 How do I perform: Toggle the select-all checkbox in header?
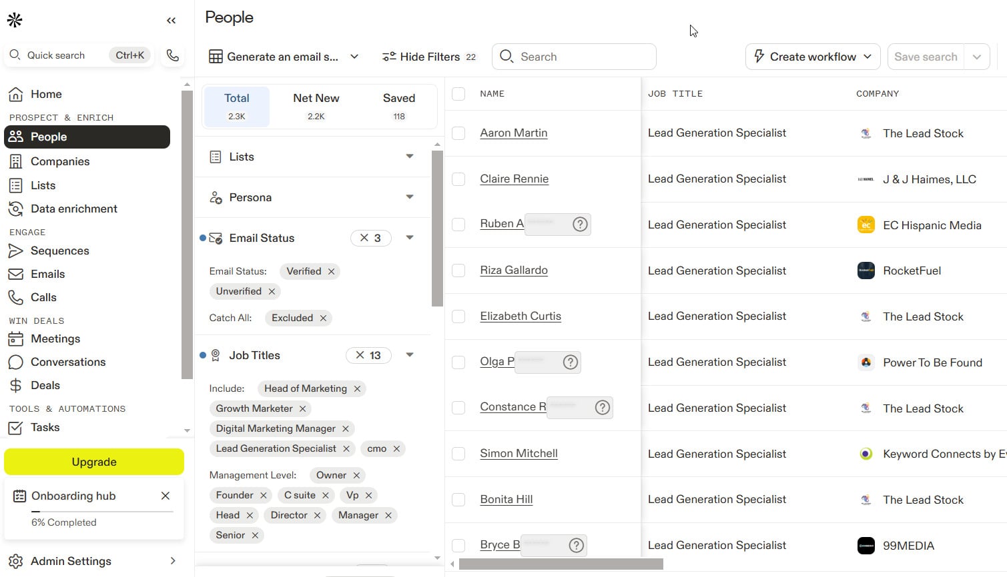click(x=458, y=94)
